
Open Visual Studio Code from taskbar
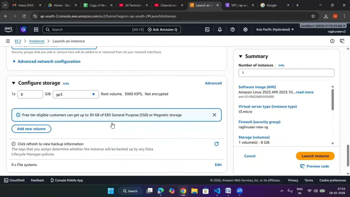coord(217,191)
